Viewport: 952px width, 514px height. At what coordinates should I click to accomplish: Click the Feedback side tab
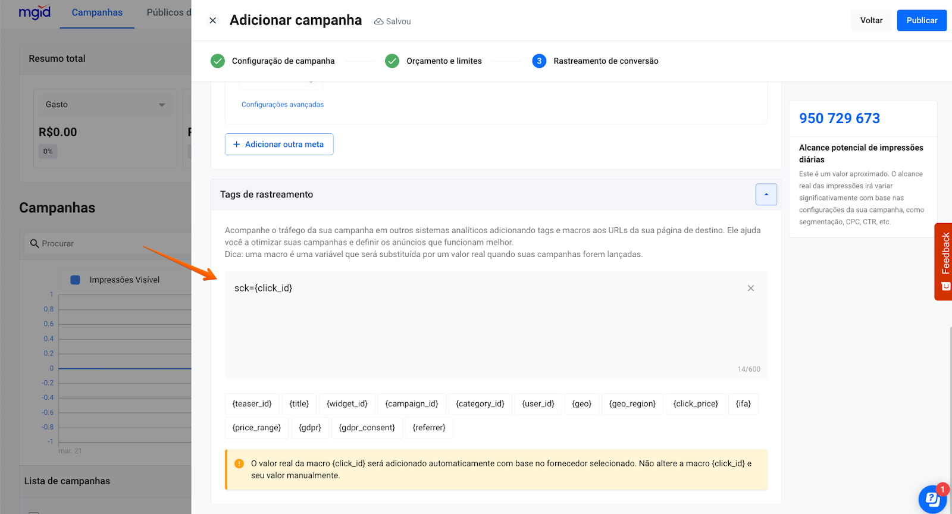944,261
